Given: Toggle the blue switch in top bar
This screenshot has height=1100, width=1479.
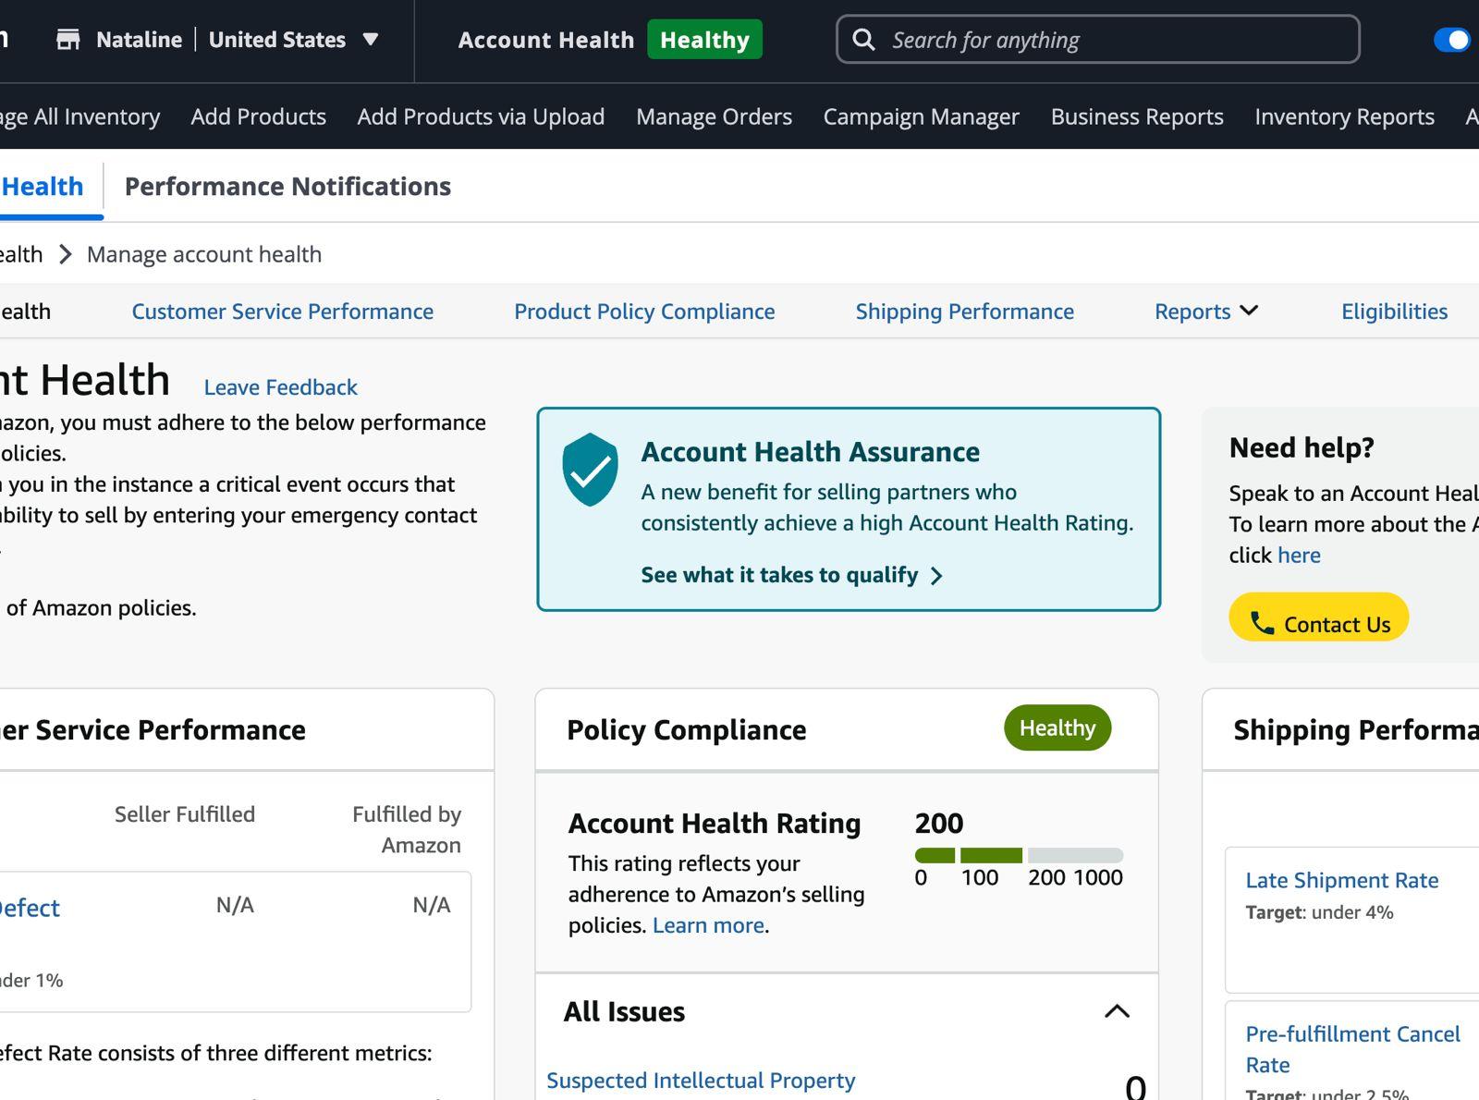Looking at the screenshot, I should click(x=1452, y=40).
